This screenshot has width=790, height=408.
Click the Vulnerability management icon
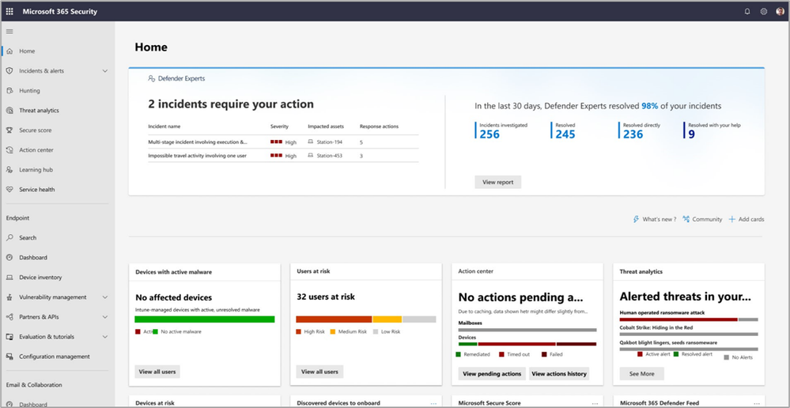9,297
